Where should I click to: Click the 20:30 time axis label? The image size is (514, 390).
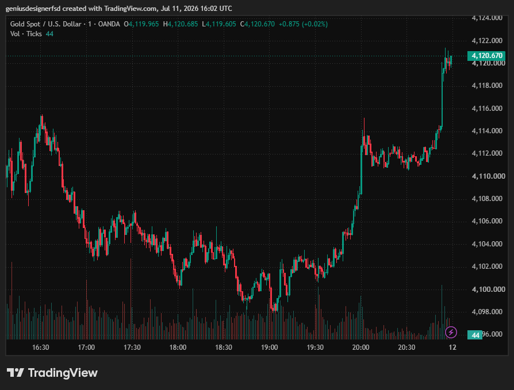406,347
